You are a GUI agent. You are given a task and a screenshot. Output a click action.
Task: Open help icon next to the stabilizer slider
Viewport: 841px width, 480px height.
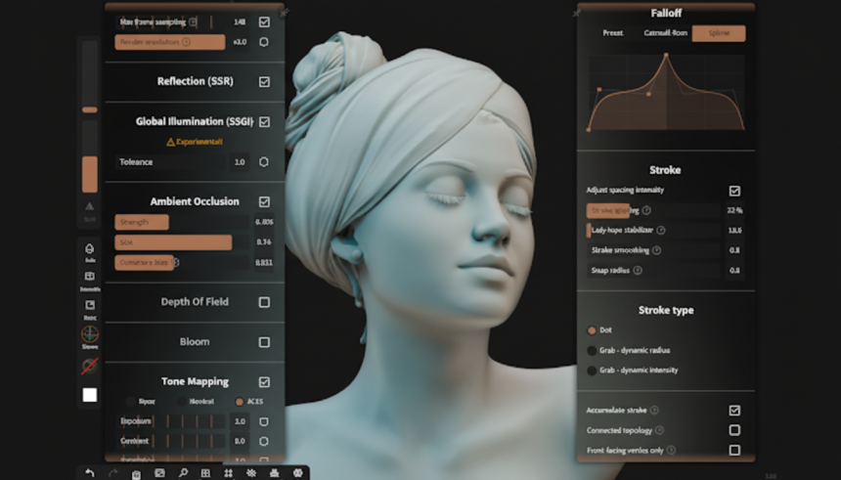661,230
